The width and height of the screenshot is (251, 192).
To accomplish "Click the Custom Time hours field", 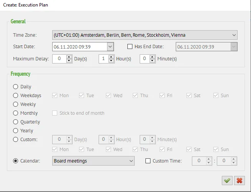I will click(x=199, y=161).
